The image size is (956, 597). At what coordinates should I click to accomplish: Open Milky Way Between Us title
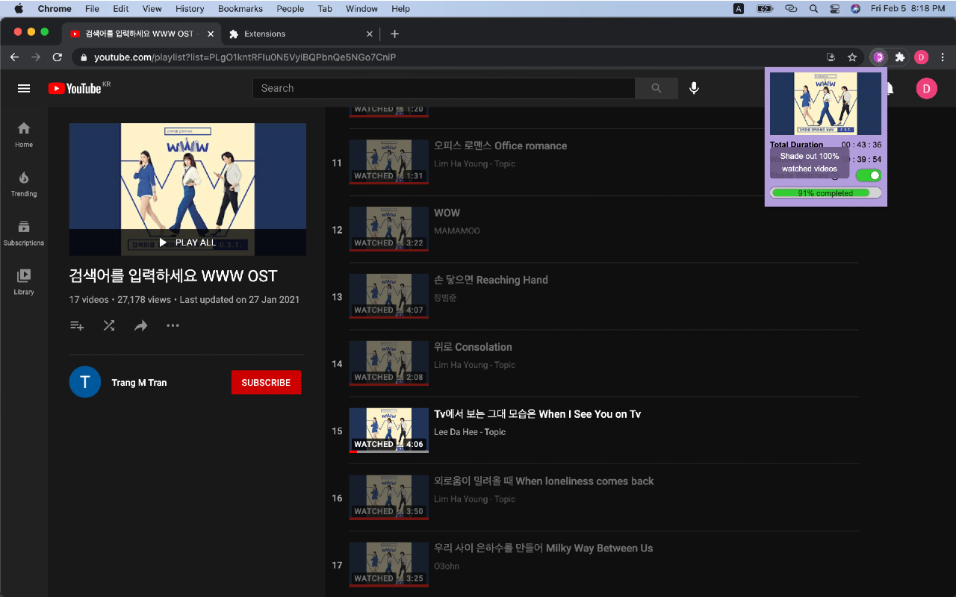pyautogui.click(x=543, y=548)
